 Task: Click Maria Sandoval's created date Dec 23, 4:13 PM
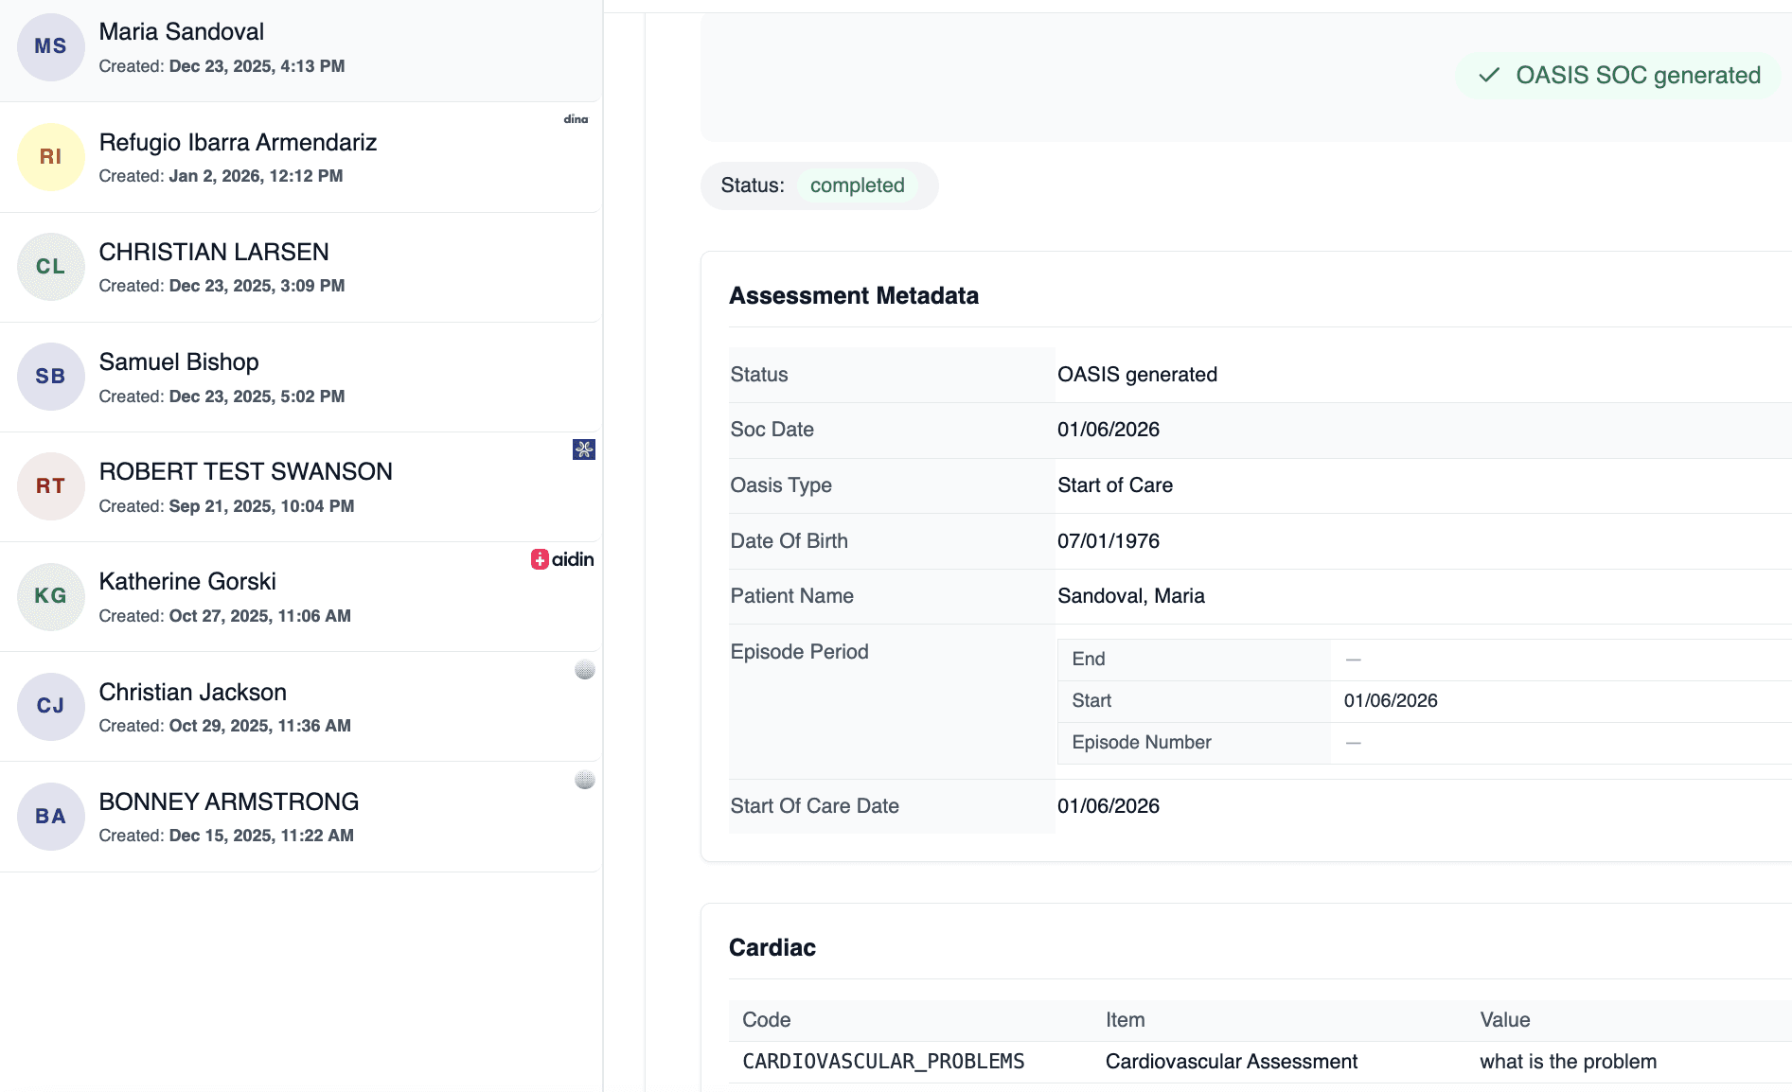(257, 66)
